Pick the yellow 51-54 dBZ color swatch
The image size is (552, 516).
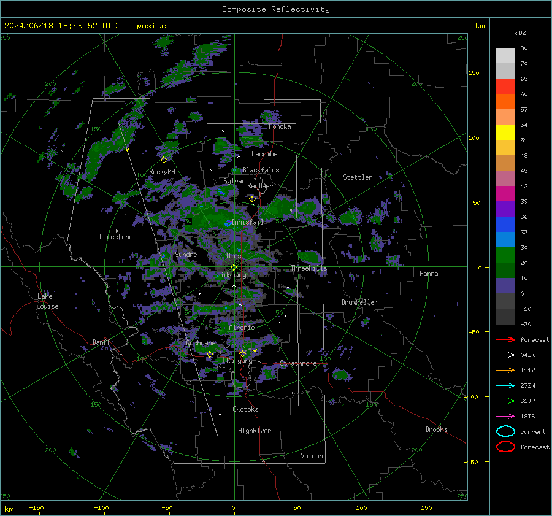tap(505, 132)
